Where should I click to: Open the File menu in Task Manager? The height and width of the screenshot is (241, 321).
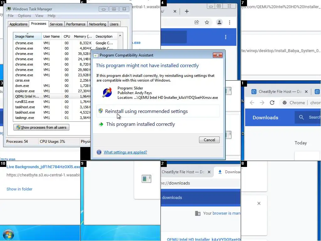11,16
